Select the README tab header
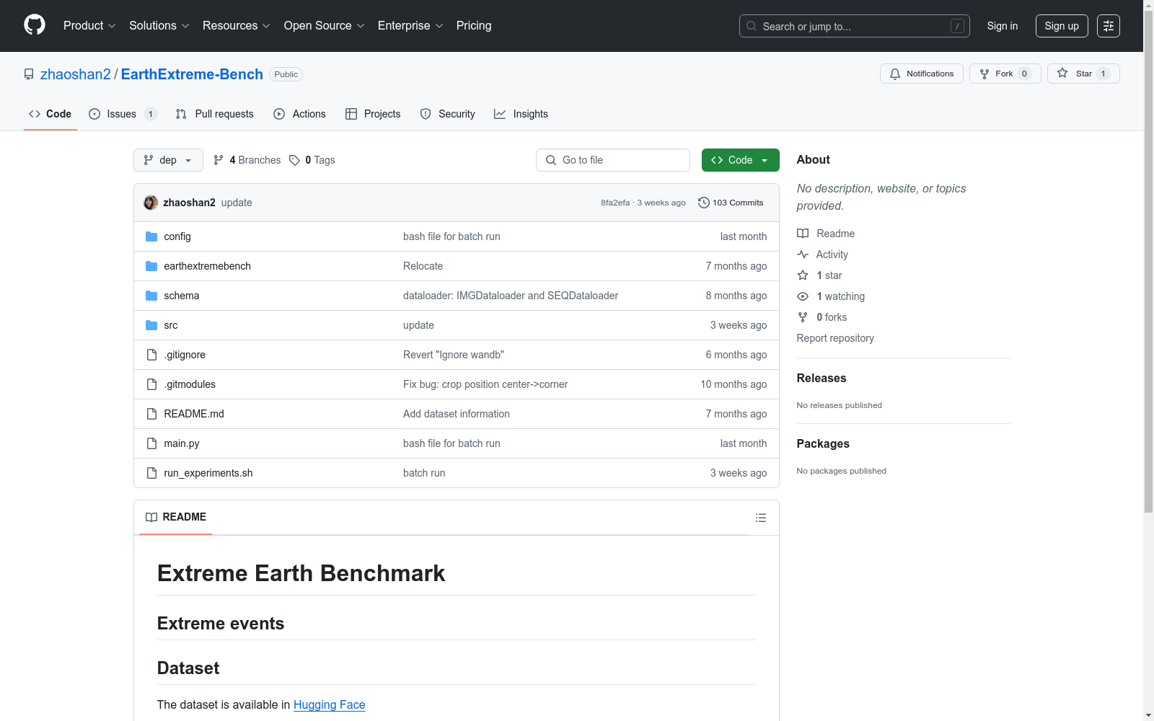1154x721 pixels. (176, 517)
